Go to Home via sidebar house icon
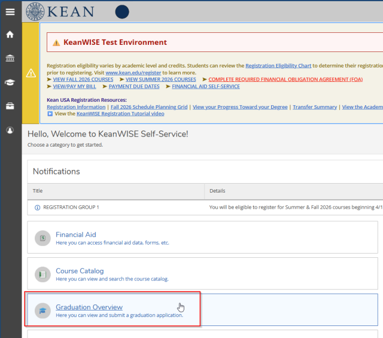The height and width of the screenshot is (338, 383). tap(10, 35)
